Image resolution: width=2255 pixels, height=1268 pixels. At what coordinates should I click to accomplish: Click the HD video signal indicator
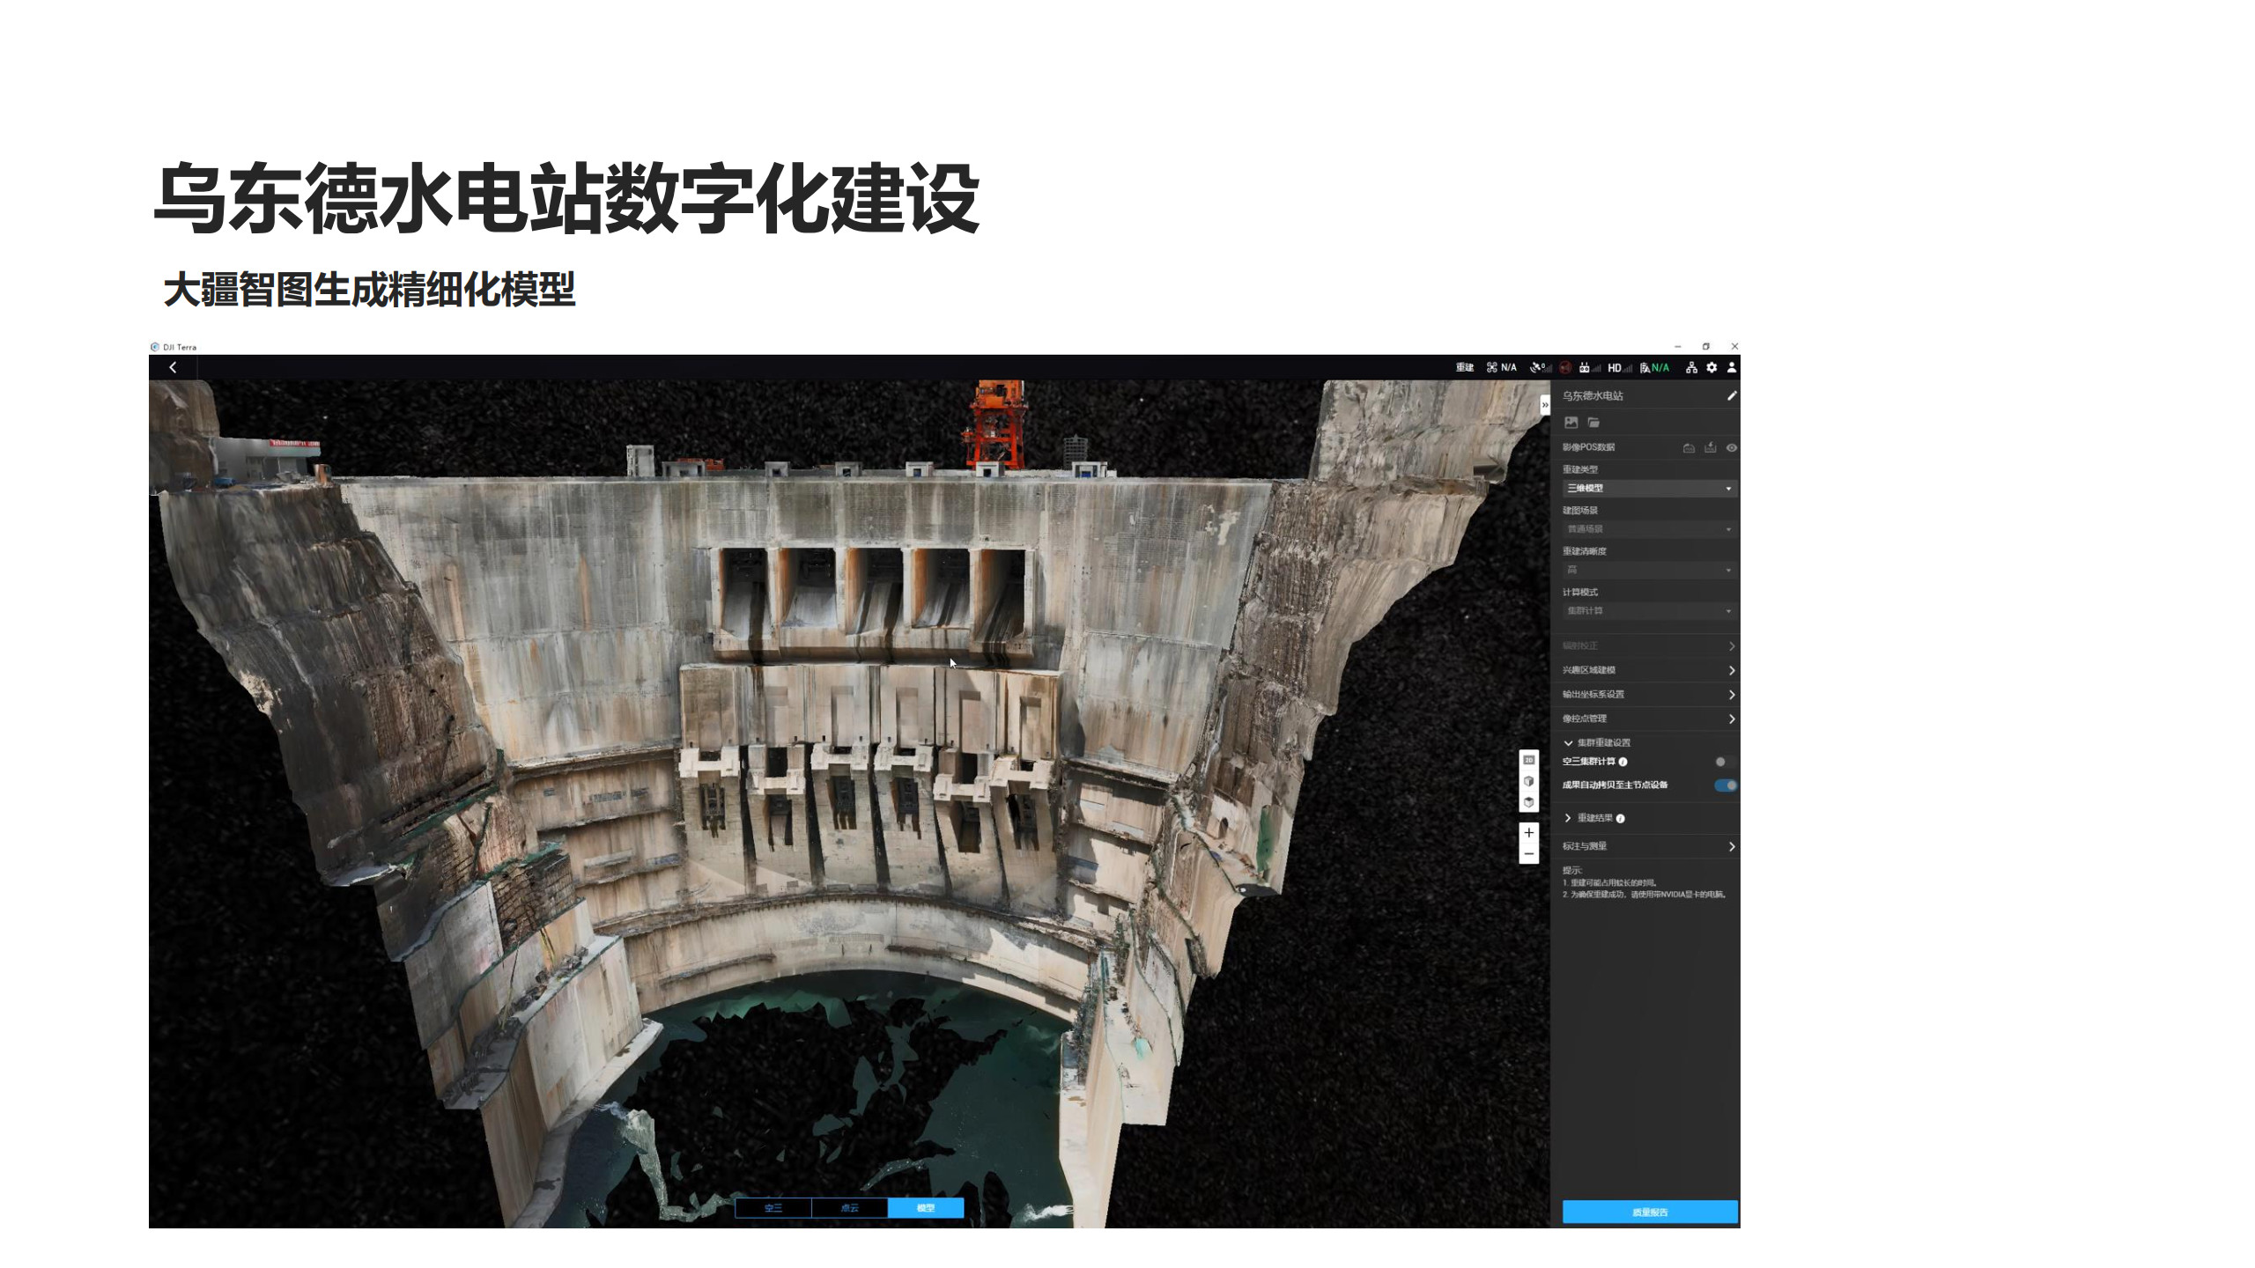tap(1619, 368)
